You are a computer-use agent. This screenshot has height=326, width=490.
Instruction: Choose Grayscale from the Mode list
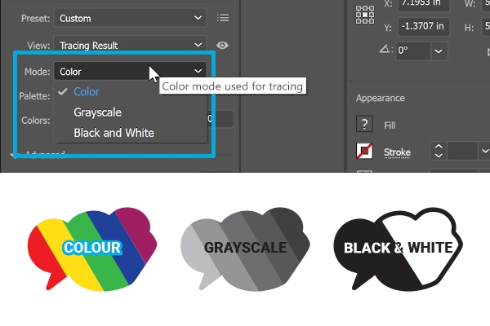coord(97,112)
